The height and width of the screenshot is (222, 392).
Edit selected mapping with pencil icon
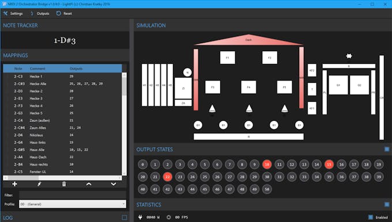point(39,184)
